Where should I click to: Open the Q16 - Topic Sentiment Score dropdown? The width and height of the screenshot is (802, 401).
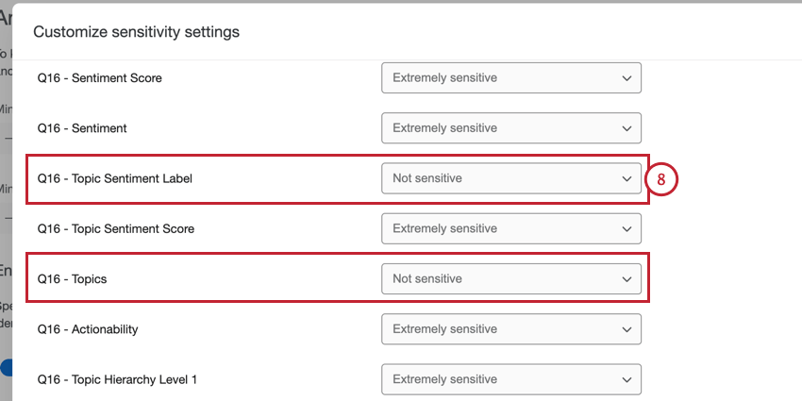pos(510,228)
